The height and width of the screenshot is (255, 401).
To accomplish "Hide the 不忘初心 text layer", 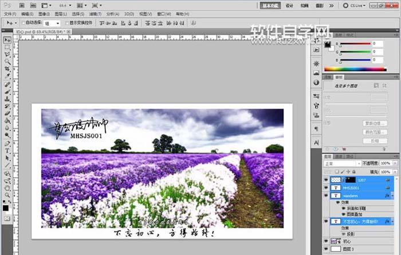I will click(326, 221).
